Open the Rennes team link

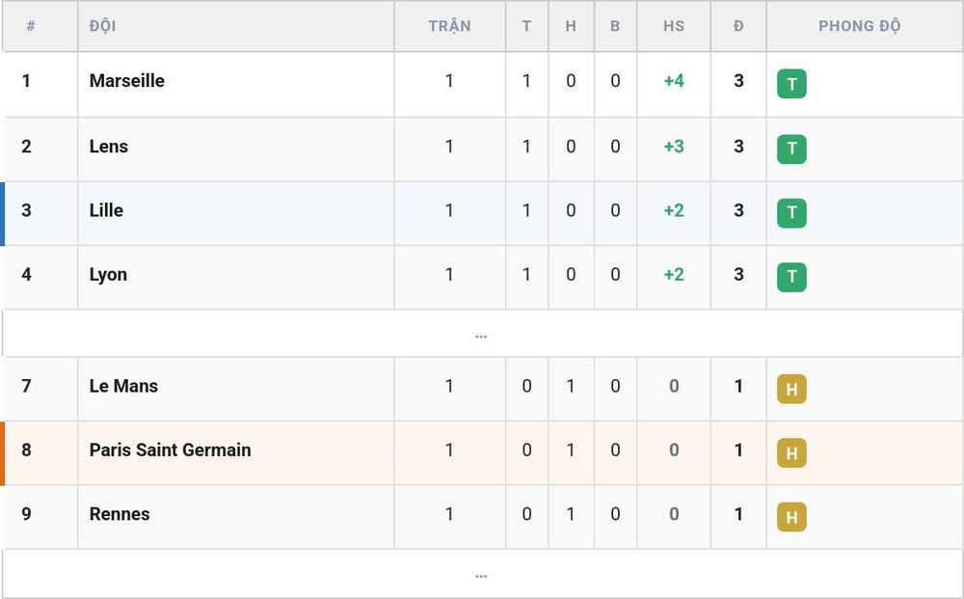(120, 513)
